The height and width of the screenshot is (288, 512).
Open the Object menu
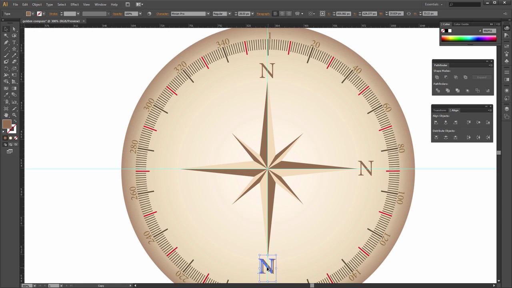(x=37, y=4)
